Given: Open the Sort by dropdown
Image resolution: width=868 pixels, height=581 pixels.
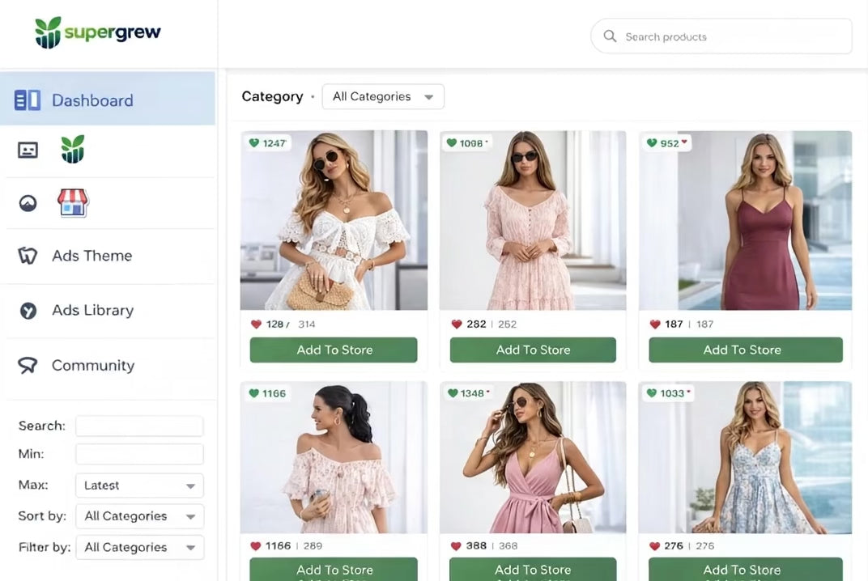Looking at the screenshot, I should (139, 516).
